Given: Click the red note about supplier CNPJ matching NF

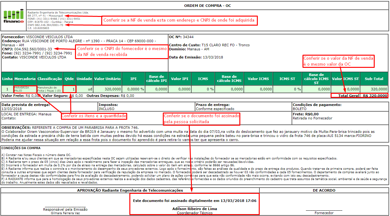Looking at the screenshot, I should coord(122,52).
